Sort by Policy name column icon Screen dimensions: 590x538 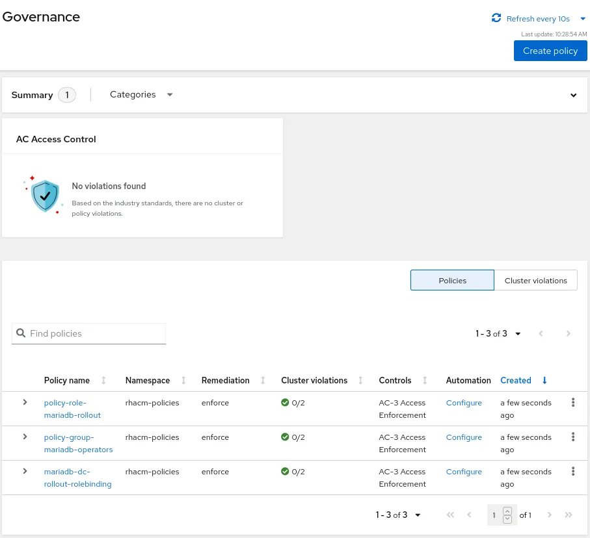pos(103,381)
